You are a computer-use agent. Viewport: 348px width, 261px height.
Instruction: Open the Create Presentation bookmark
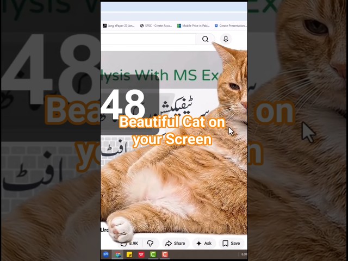[x=231, y=26]
